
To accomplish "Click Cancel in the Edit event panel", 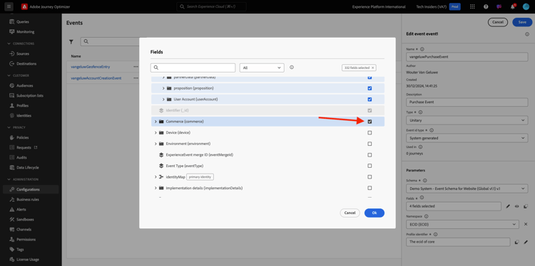I will [x=497, y=22].
